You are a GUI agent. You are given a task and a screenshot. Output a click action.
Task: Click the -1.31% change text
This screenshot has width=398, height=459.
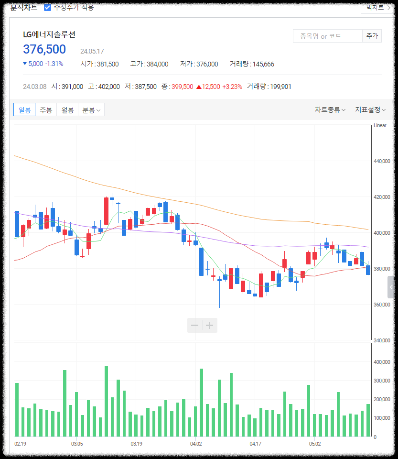(54, 64)
